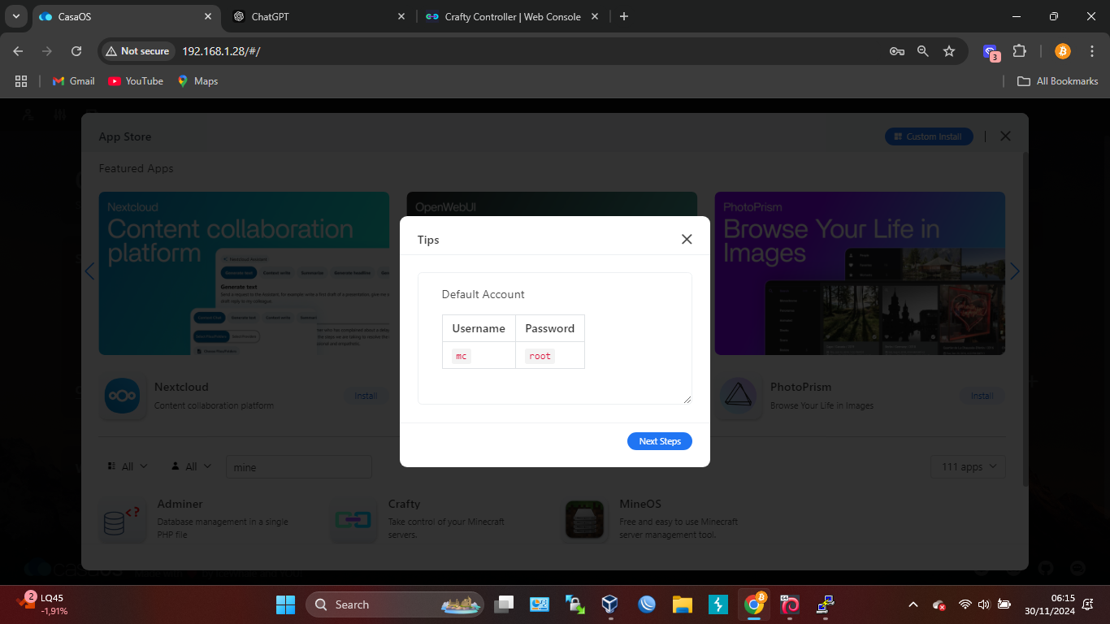Viewport: 1110px width, 624px height.
Task: Open the LQ45 stock widget
Action: pyautogui.click(x=41, y=604)
